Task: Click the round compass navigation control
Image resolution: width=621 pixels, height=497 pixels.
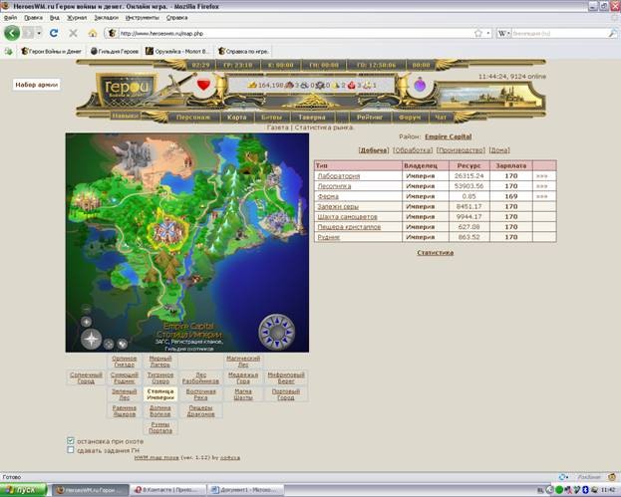Action: 277,333
